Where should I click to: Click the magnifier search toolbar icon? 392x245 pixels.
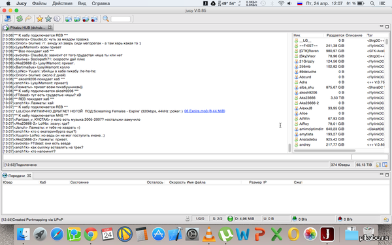coord(106,19)
